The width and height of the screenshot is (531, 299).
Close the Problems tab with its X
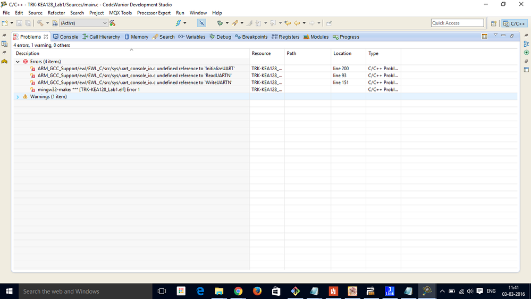click(x=46, y=37)
